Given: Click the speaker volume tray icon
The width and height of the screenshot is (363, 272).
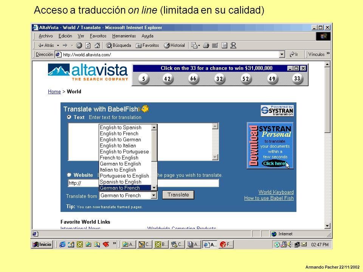Looking at the screenshot, I should pos(290,244).
